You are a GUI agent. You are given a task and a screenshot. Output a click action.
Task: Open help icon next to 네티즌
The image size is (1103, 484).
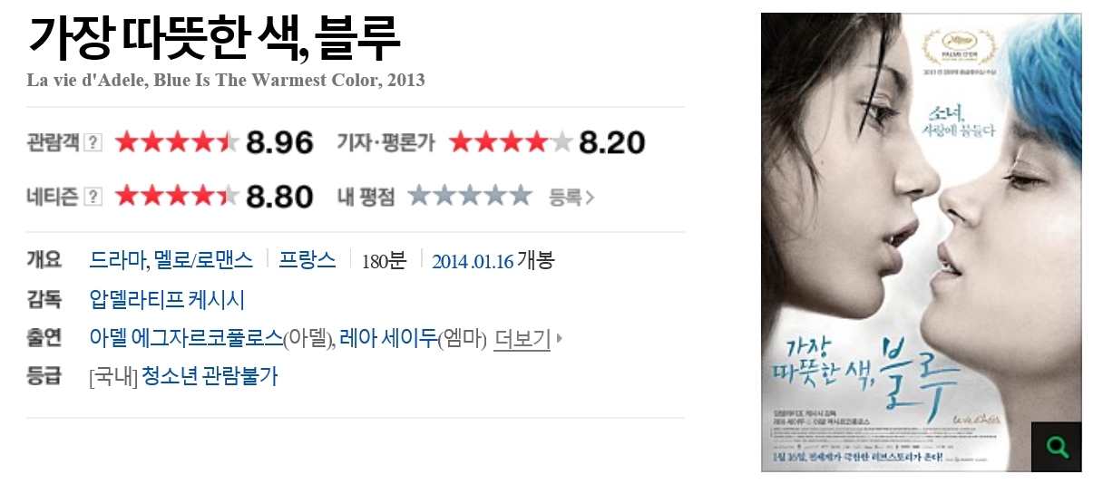tap(93, 197)
